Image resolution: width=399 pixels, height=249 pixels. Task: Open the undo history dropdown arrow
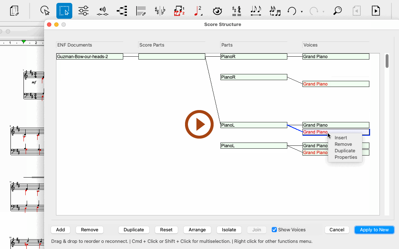click(302, 12)
